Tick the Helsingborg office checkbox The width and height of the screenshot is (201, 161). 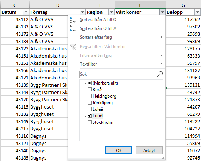[x=89, y=96]
